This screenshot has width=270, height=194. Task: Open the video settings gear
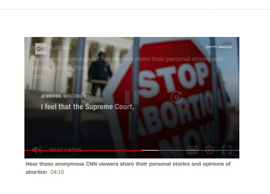[210, 150]
